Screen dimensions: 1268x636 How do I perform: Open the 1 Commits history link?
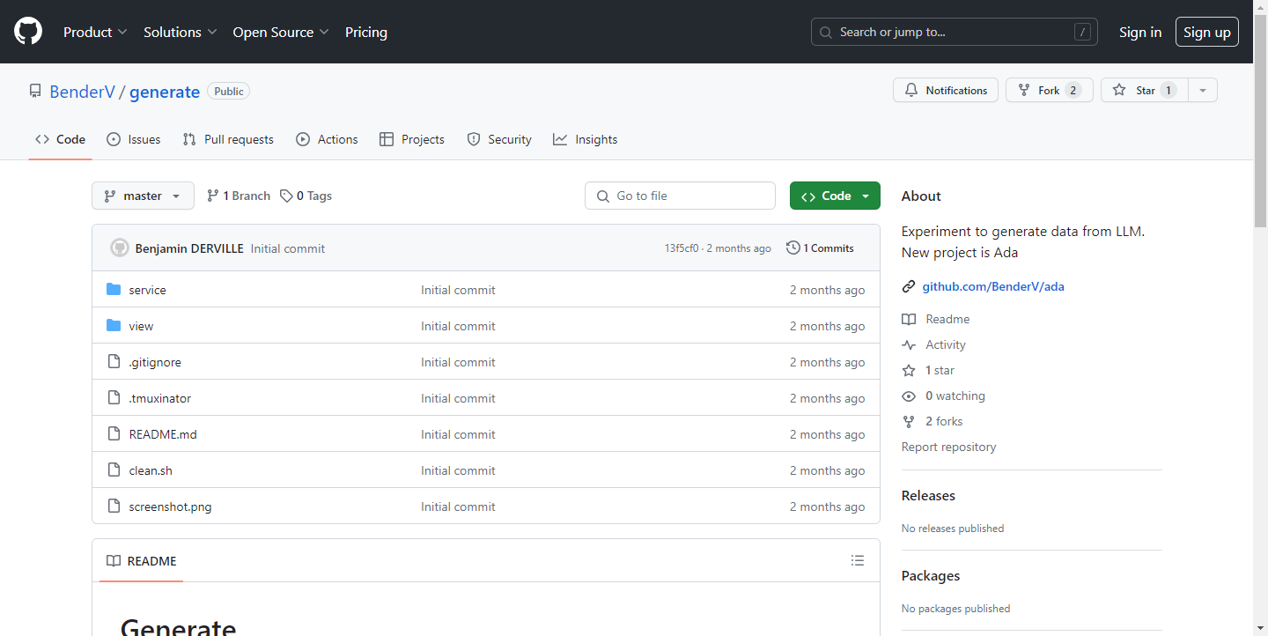[820, 248]
